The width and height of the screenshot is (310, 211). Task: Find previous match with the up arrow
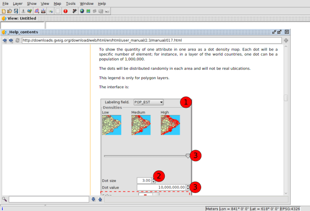[x=100, y=199]
